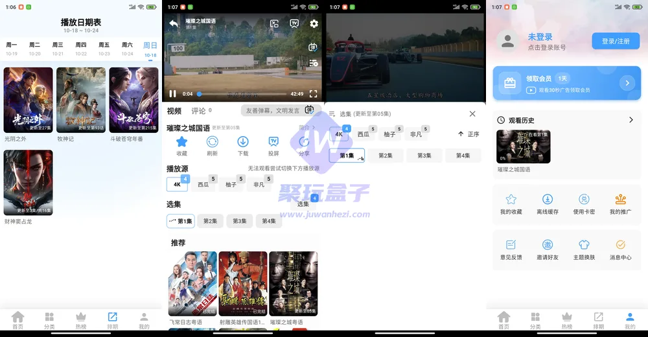
Task: Tap 分类 in schedule screen bottom bar
Action: (49, 320)
